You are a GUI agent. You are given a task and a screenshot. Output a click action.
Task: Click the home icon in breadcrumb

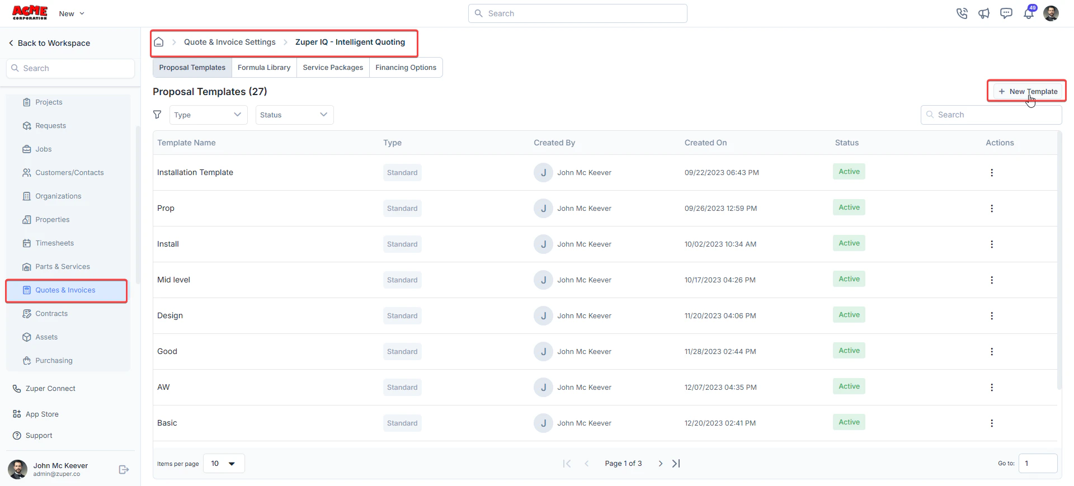[159, 42]
